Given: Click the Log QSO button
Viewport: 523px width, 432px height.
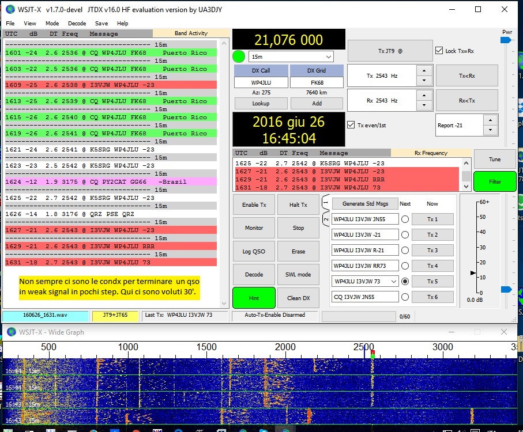Looking at the screenshot, I should coord(254,252).
